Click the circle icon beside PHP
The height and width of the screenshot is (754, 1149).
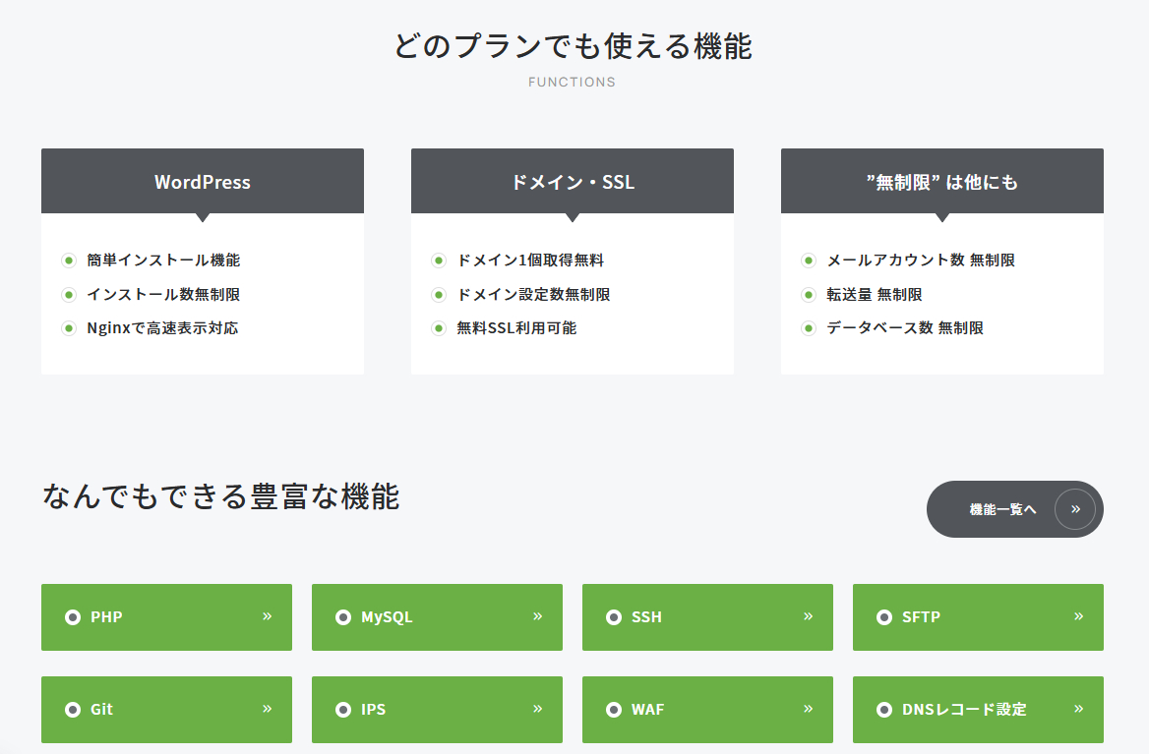click(73, 617)
